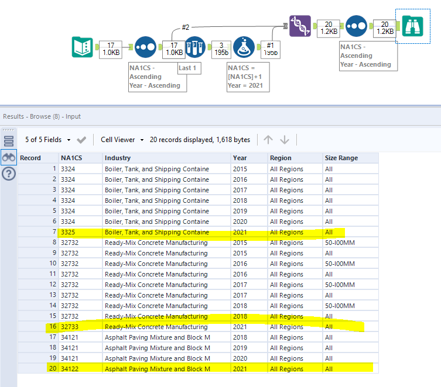Click the down arrow to go to next record
441x387 pixels.
pyautogui.click(x=285, y=140)
